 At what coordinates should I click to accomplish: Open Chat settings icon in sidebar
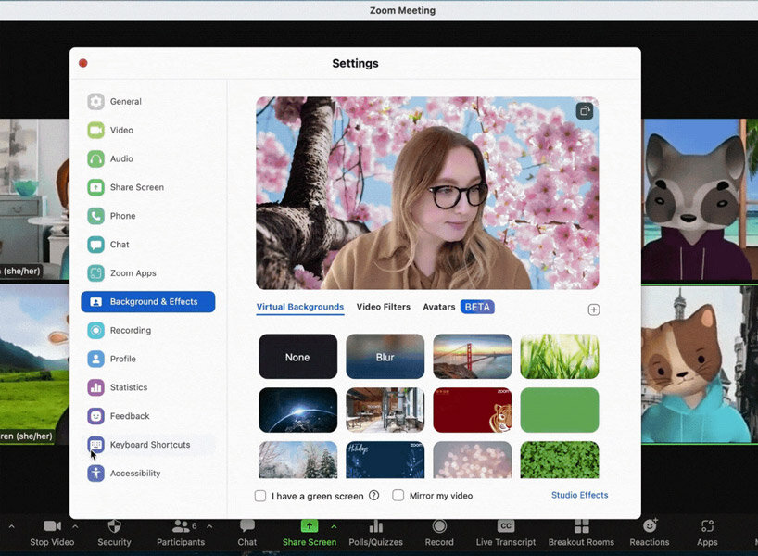95,244
